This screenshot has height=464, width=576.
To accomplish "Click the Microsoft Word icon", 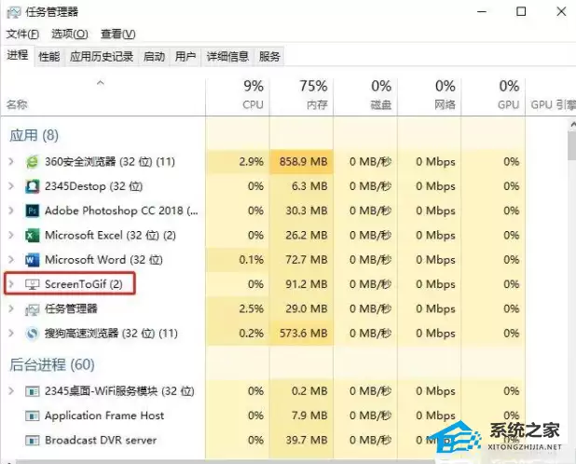I will coord(32,260).
